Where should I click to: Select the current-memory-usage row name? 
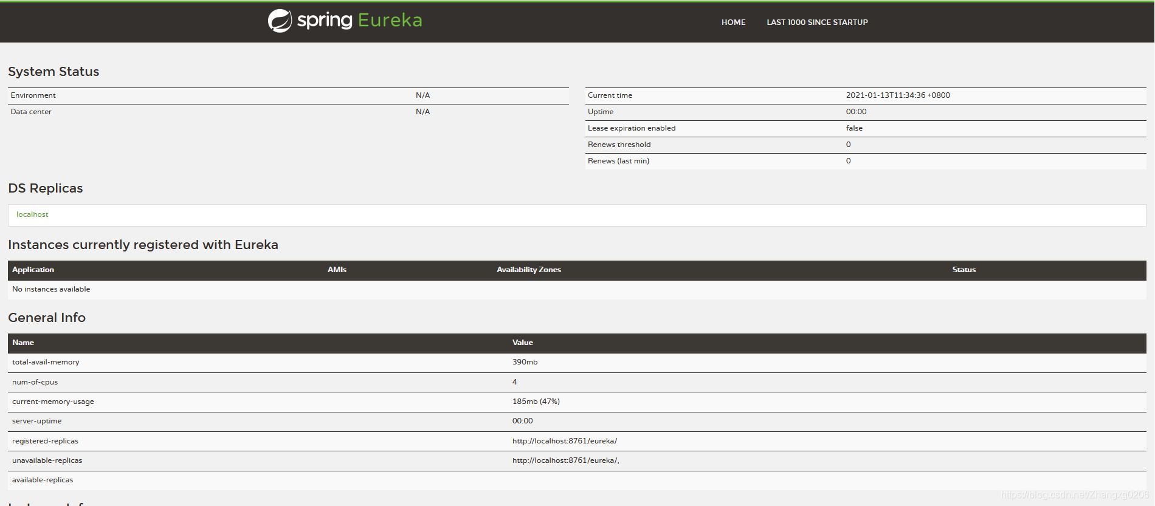click(53, 402)
